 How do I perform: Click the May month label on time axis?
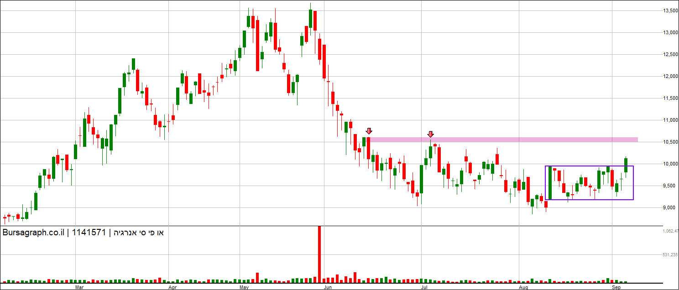[x=244, y=287]
